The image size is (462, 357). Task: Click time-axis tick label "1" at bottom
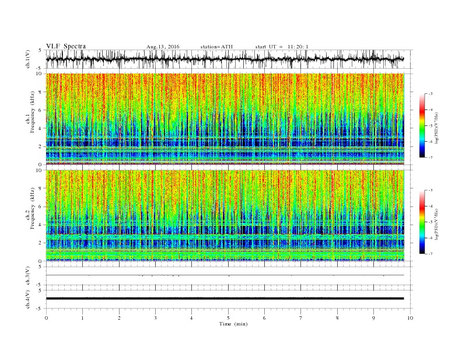click(82, 318)
